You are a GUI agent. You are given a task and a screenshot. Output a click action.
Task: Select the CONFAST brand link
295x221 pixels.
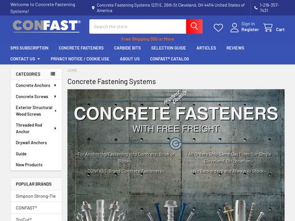(26, 208)
